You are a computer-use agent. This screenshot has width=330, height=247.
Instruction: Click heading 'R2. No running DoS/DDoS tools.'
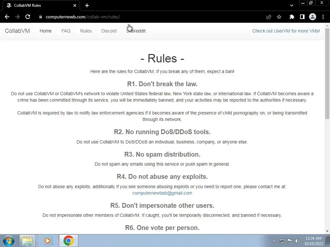(x=162, y=132)
